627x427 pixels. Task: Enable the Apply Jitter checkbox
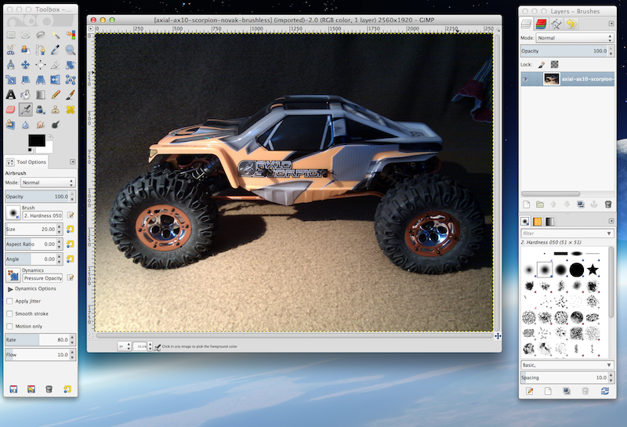click(x=9, y=301)
